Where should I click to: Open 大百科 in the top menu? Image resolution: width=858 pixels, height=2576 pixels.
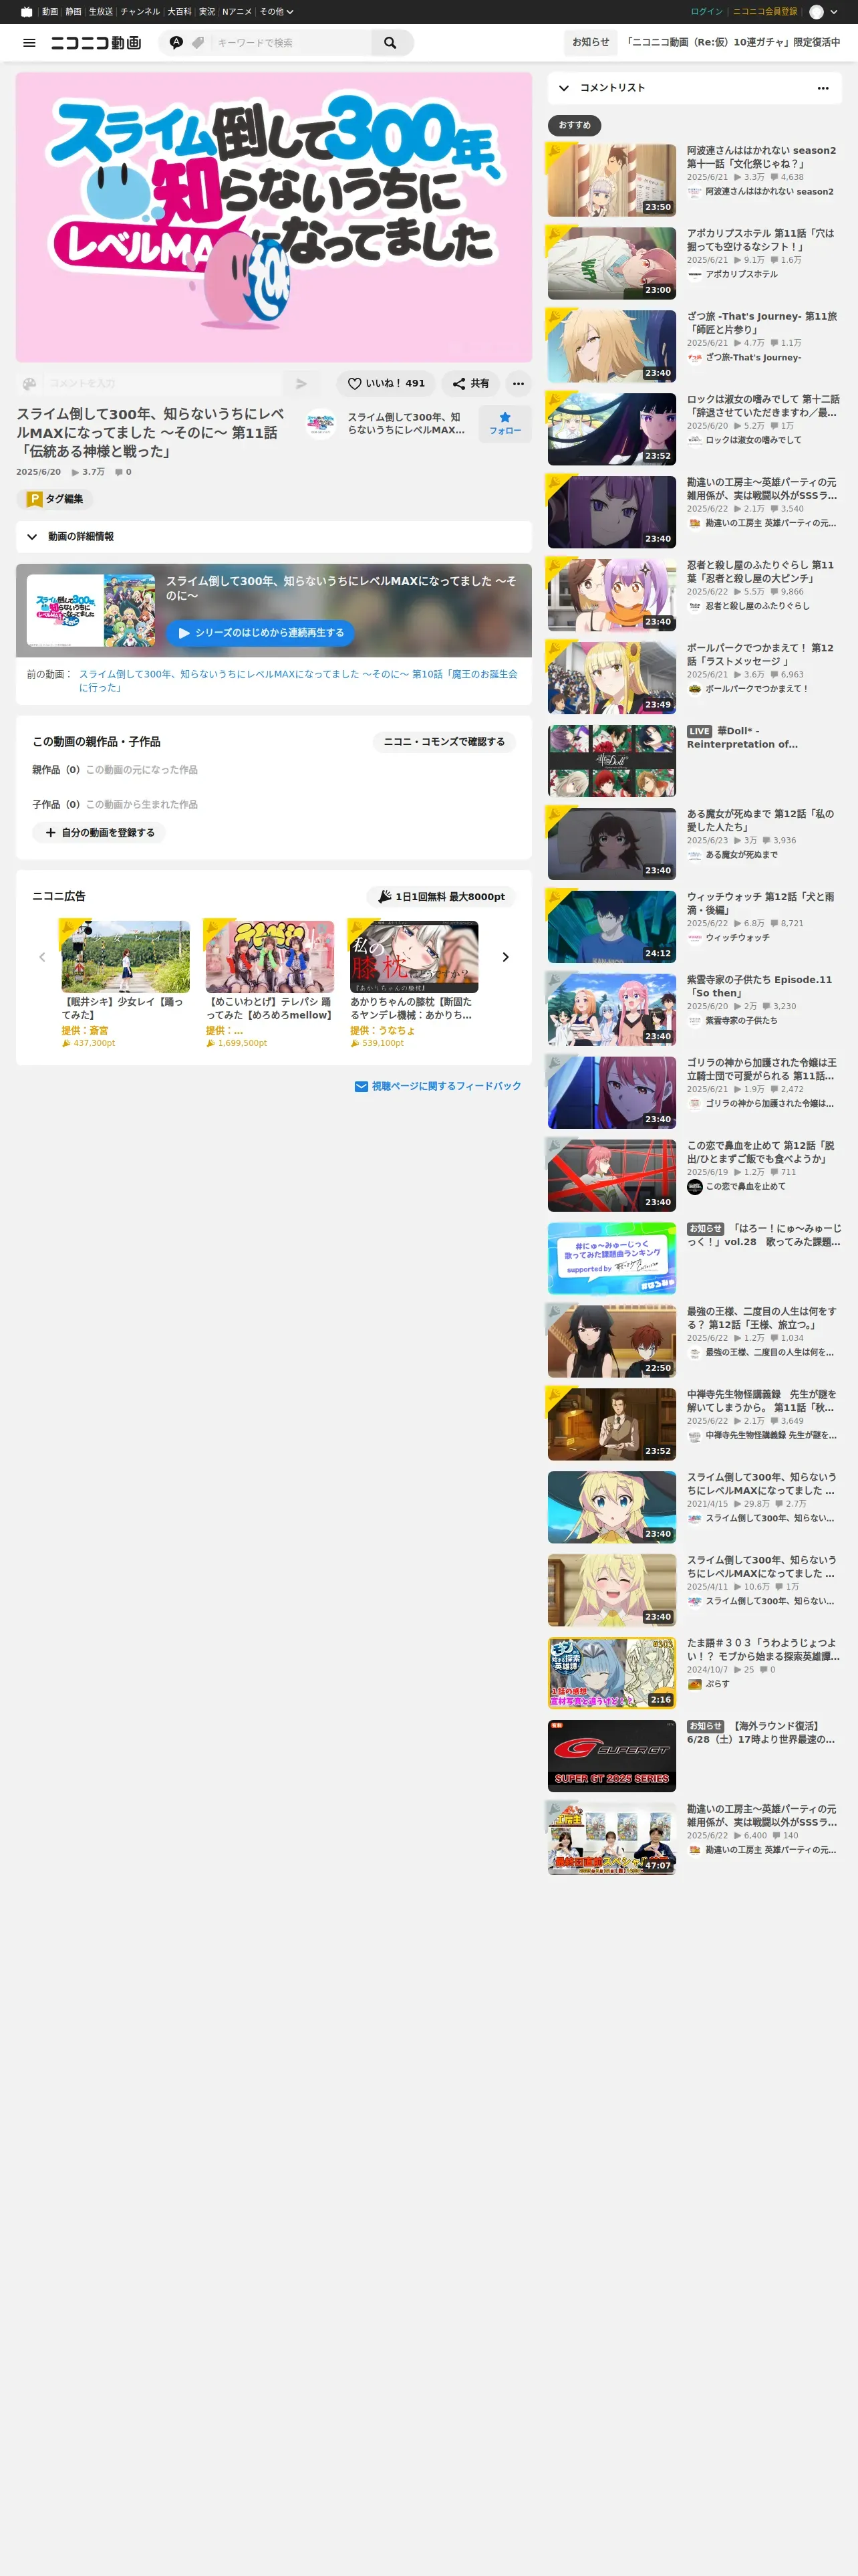[179, 12]
